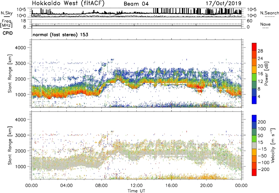Click the "12" power colorbar label
This screenshot has height=193, width=279.
tap(260, 81)
